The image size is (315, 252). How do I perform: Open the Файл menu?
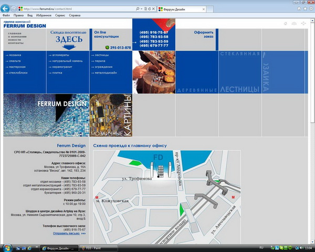6,15
